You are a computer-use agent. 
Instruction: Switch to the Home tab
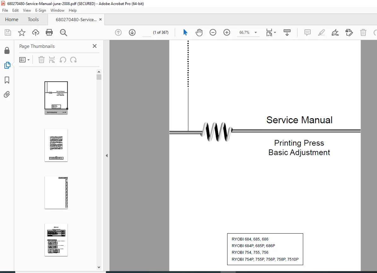[x=12, y=20]
